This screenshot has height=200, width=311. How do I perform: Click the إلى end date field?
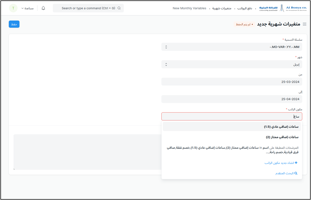click(232, 99)
